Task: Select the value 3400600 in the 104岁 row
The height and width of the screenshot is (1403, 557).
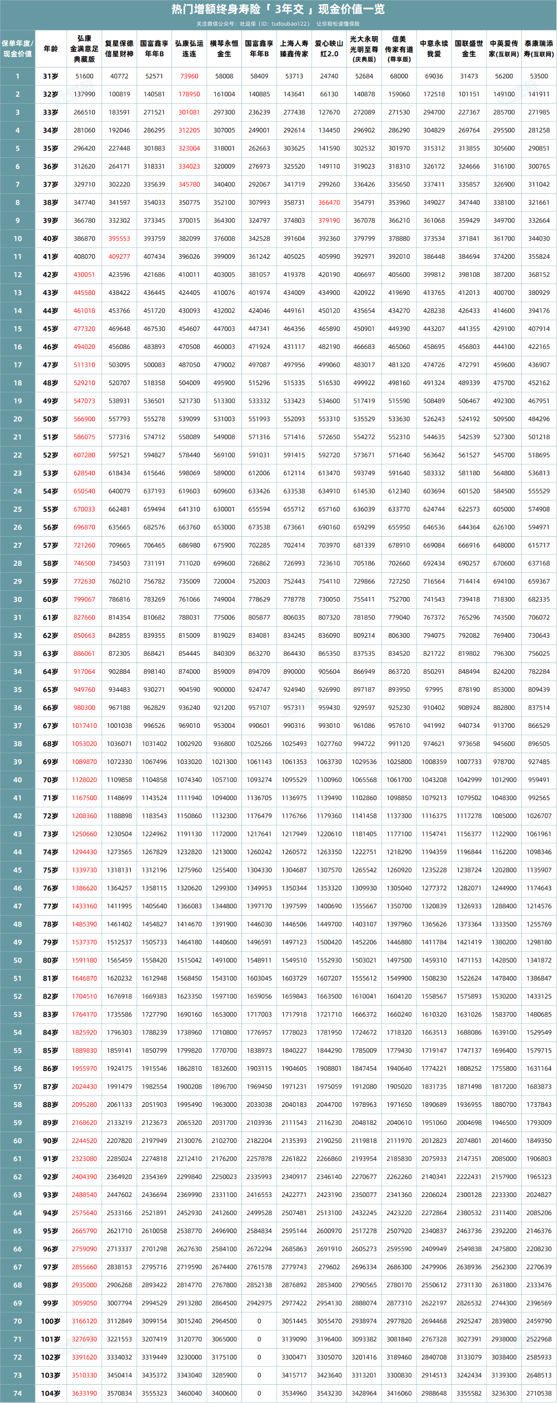Action: 224,1393
